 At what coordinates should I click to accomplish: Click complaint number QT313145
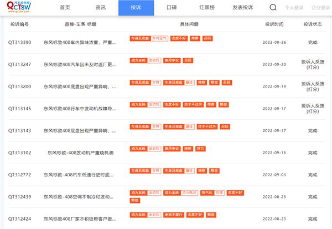tap(20, 109)
